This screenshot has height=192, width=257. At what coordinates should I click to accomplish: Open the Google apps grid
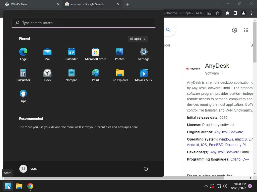(x=246, y=30)
